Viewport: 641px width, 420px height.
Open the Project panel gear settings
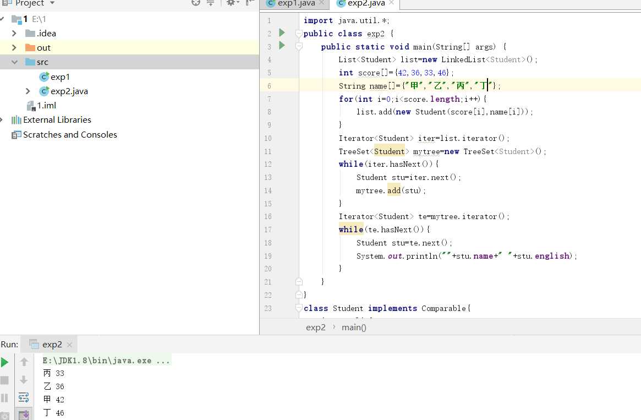231,3
